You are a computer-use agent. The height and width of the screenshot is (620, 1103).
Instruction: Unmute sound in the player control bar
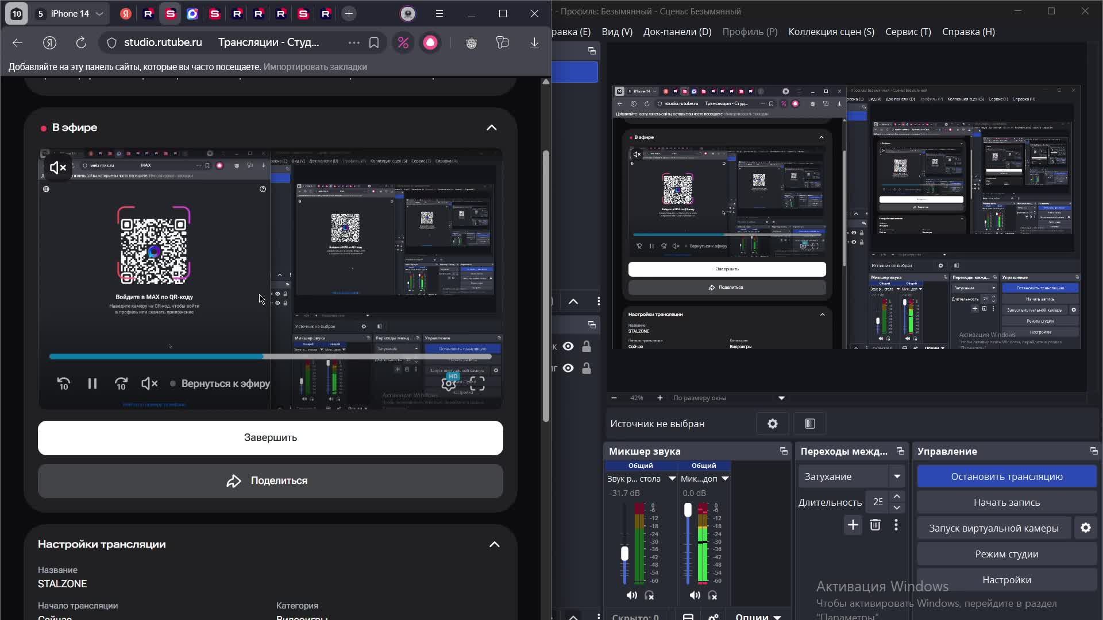[149, 383]
